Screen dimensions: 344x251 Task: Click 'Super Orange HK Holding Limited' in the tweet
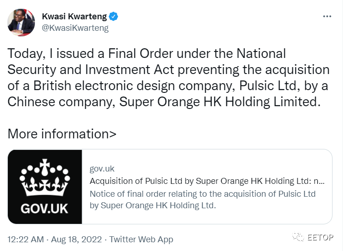click(x=218, y=102)
